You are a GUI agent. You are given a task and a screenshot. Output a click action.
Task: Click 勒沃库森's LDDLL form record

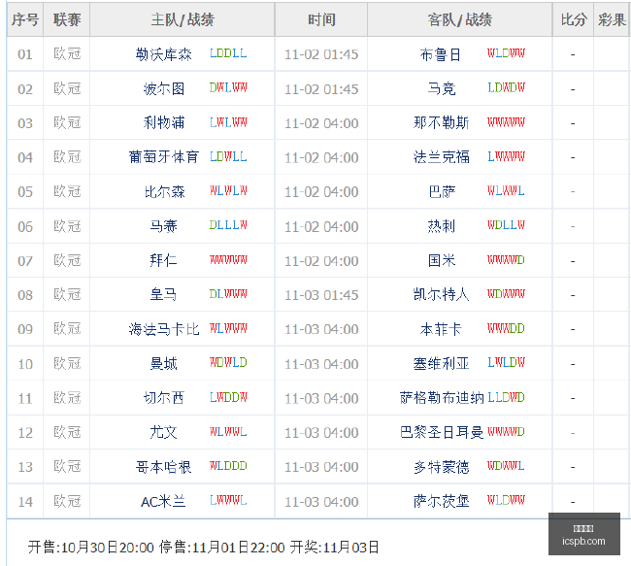228,53
